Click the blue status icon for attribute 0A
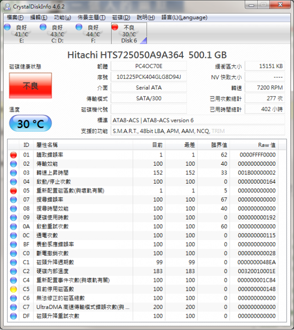This screenshot has width=294, height=330. pyautogui.click(x=13, y=226)
